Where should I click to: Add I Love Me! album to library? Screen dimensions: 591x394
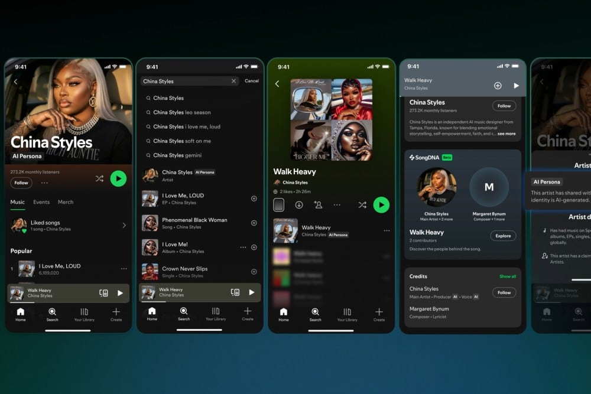coord(254,248)
